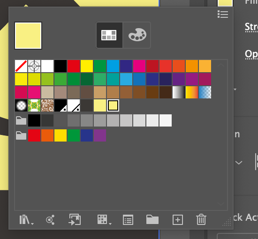Click the Stroke label in Properties panel
The image size is (258, 239).
coord(251,27)
